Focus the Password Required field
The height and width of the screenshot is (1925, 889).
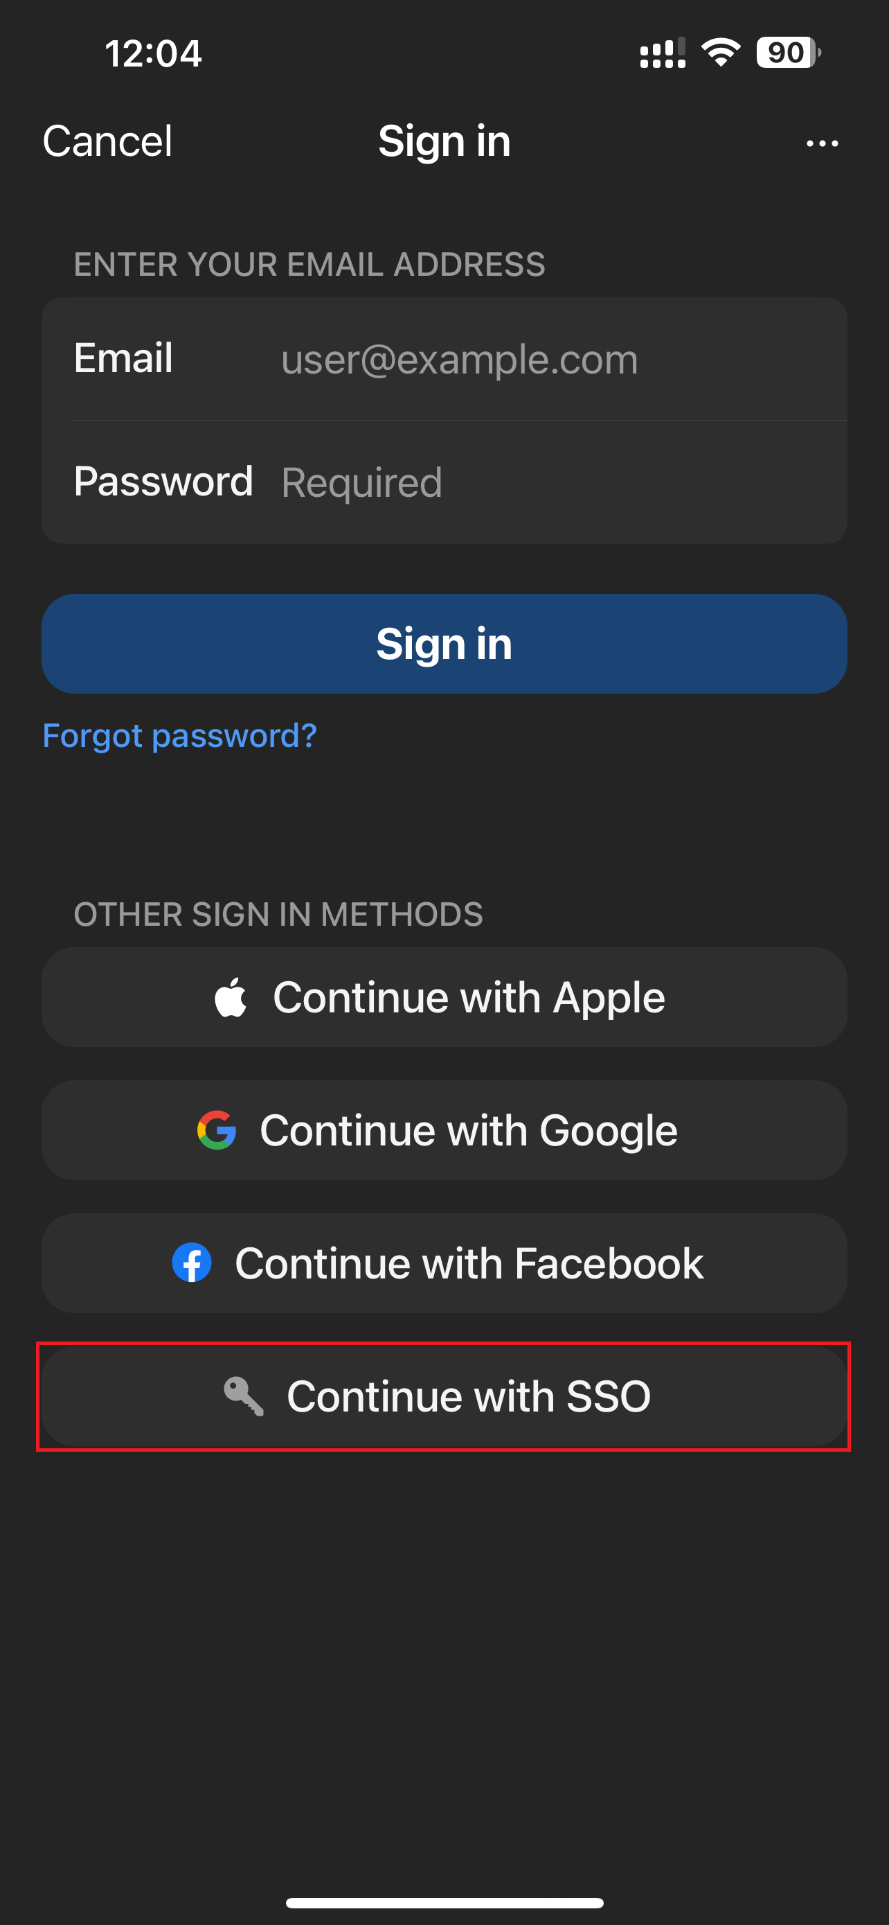(x=553, y=482)
